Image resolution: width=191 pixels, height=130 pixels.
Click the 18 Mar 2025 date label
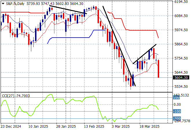point(149,127)
